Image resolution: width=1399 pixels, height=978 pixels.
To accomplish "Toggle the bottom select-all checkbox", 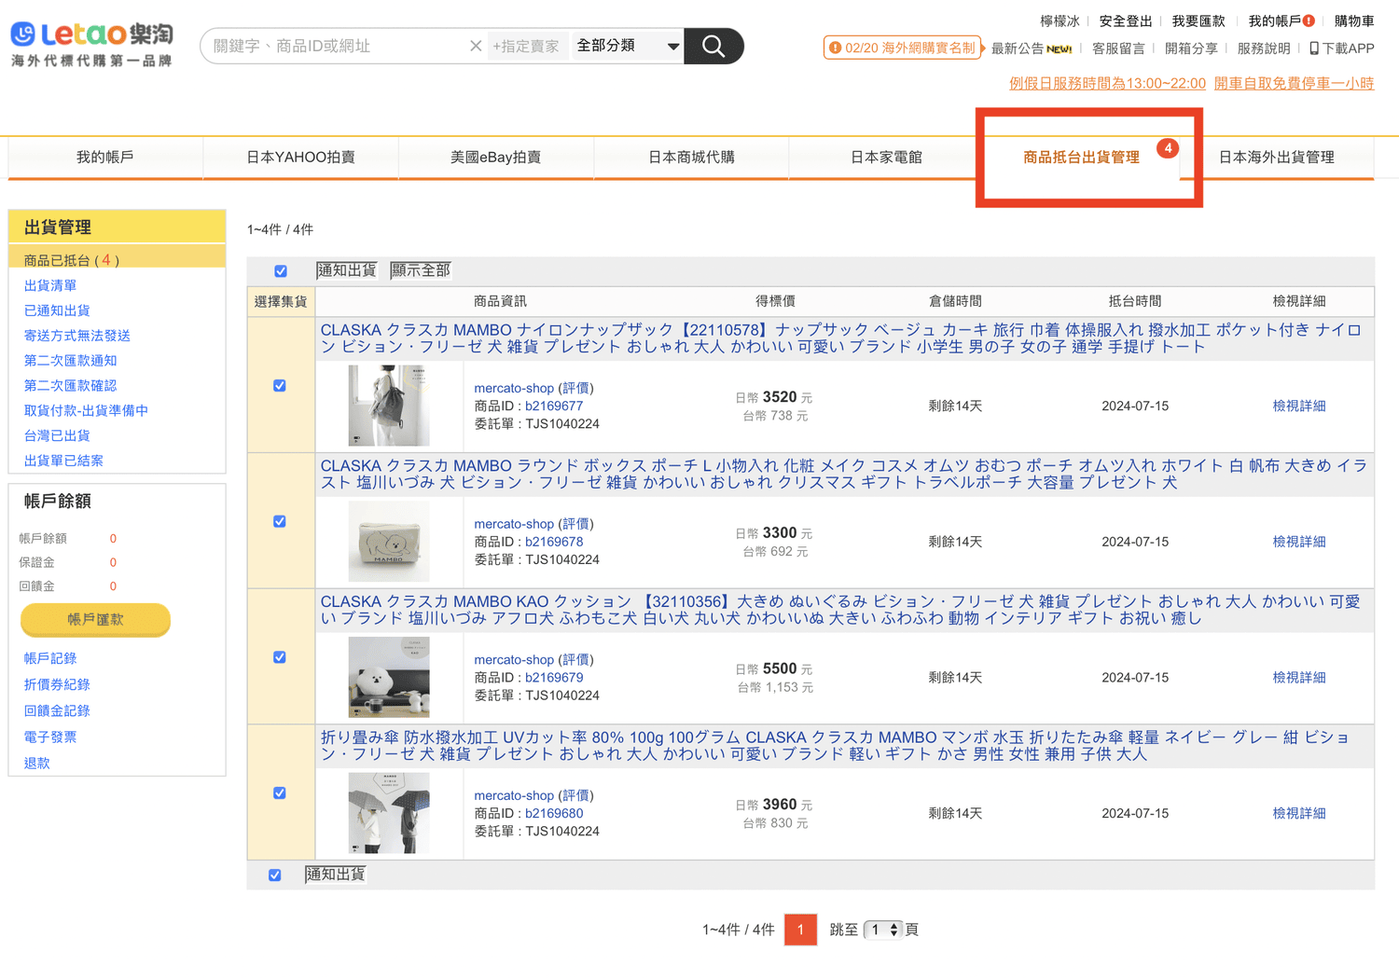I will point(275,875).
